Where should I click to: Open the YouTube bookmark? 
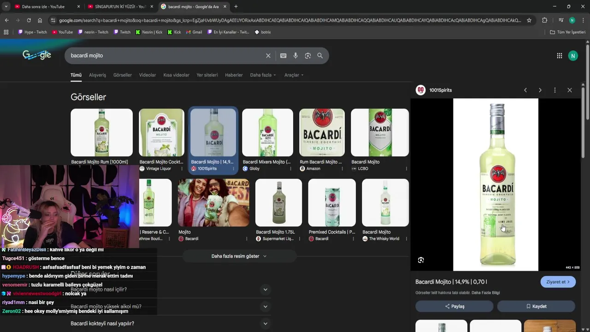62,32
